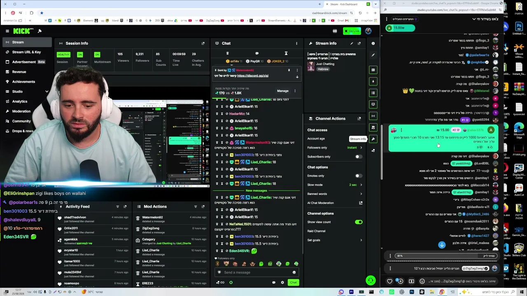Click the chat widget icon in the rail
Image resolution: width=527 pixels, height=296 pixels.
[373, 104]
